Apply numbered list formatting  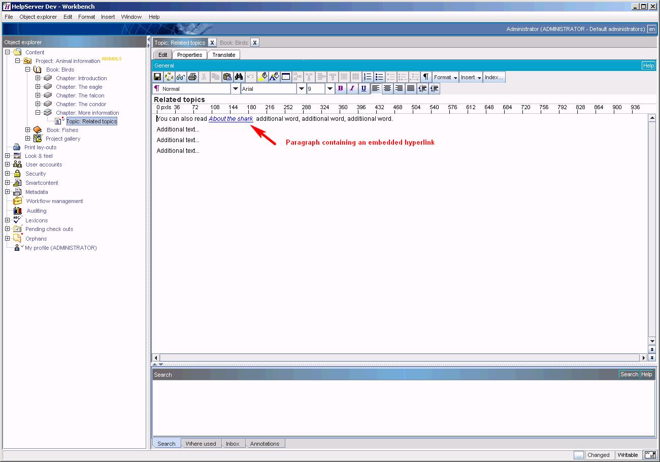(368, 77)
